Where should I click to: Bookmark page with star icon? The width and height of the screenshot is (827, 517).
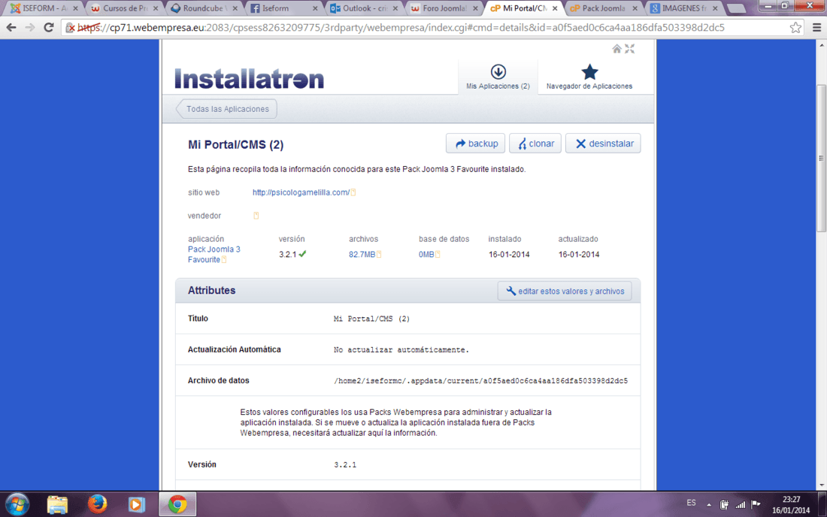tap(795, 27)
